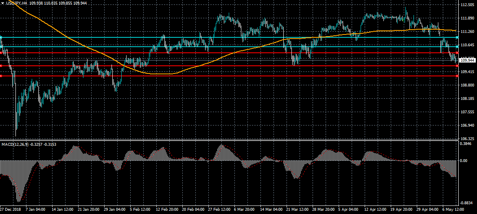The height and width of the screenshot is (214, 477).
Task: Click the 5 Apr 04:00 time label
Action: coord(349,210)
